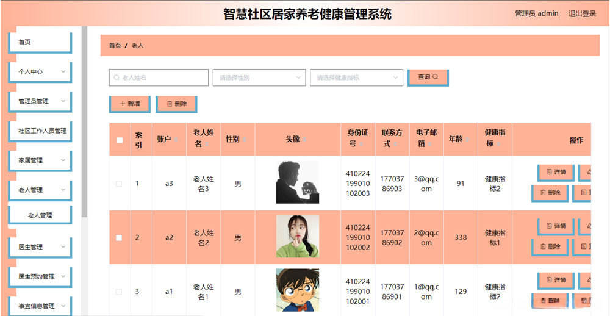
Task: Expand the 个人中心 sidebar menu
Action: click(x=40, y=72)
